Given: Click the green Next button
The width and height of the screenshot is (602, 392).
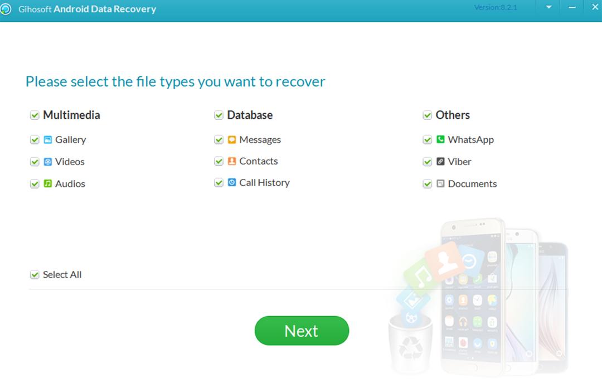Looking at the screenshot, I should click(302, 331).
